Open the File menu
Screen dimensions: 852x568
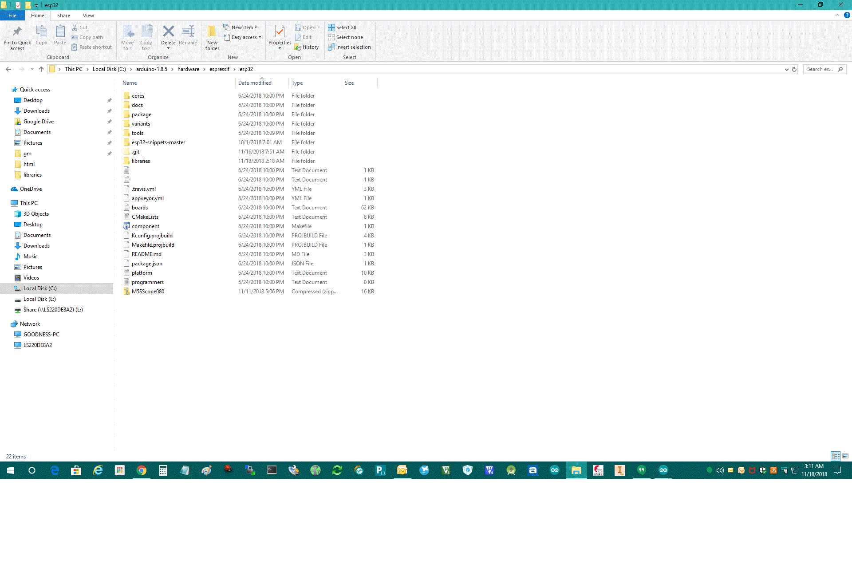click(x=12, y=15)
